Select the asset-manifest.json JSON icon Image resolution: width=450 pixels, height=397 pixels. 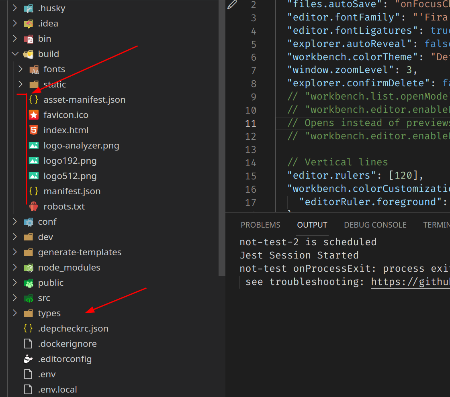tap(33, 99)
